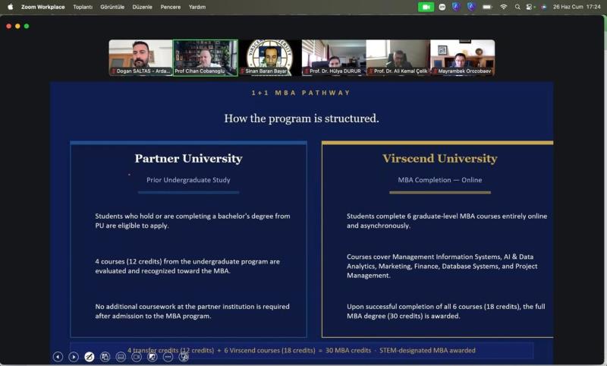The image size is (607, 366).
Task: Open the Wi-Fi status icon
Action: click(x=503, y=7)
